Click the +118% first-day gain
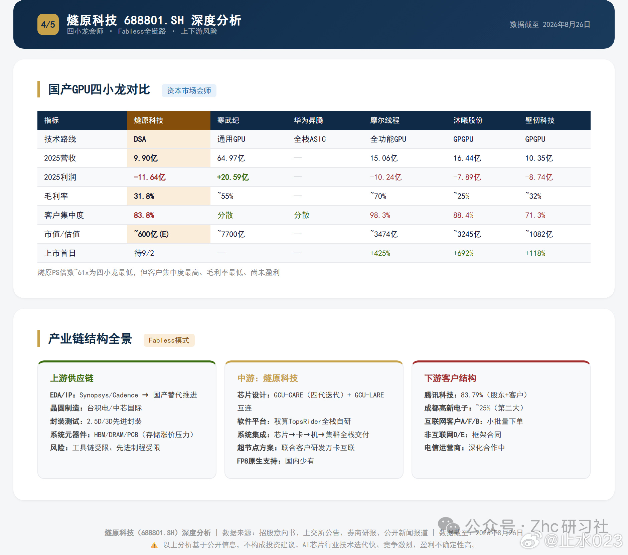The width and height of the screenshot is (628, 555). 535,253
